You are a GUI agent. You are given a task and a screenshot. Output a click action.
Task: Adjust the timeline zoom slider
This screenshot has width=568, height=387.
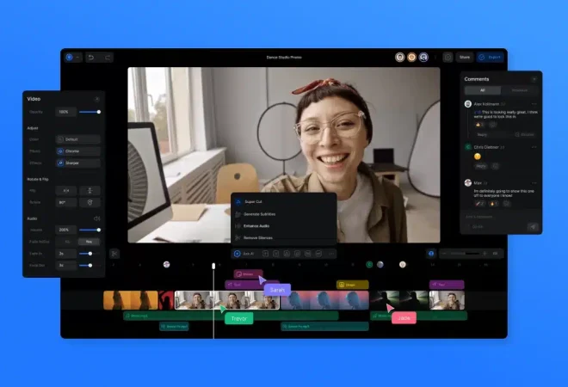(465, 254)
